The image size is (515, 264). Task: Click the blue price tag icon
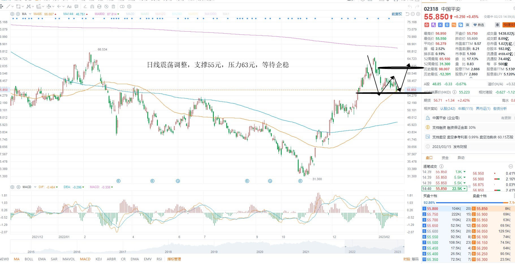tap(461, 25)
